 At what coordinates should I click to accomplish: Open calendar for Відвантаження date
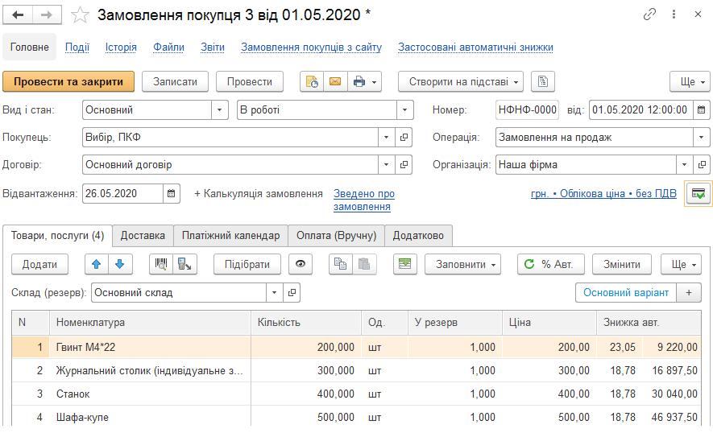pyautogui.click(x=172, y=193)
